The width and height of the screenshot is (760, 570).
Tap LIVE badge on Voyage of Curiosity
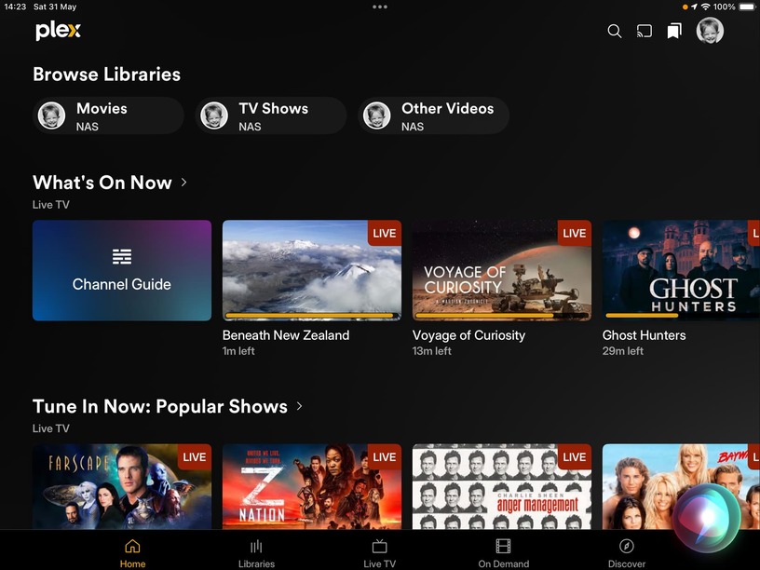(575, 233)
